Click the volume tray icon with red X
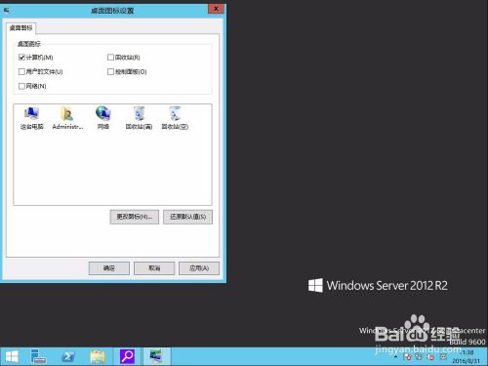The height and width of the screenshot is (366, 488). click(430, 357)
